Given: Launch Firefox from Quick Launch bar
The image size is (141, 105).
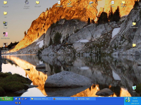Looking at the screenshot, I should (x=16, y=103).
